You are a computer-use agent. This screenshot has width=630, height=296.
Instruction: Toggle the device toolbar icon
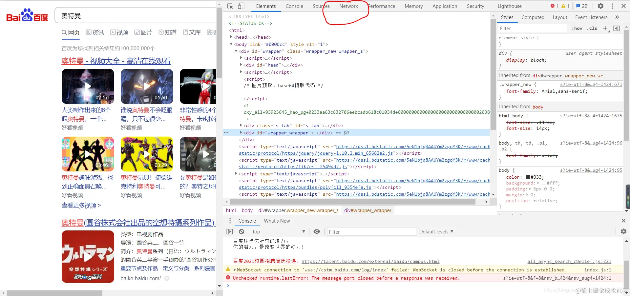[241, 6]
